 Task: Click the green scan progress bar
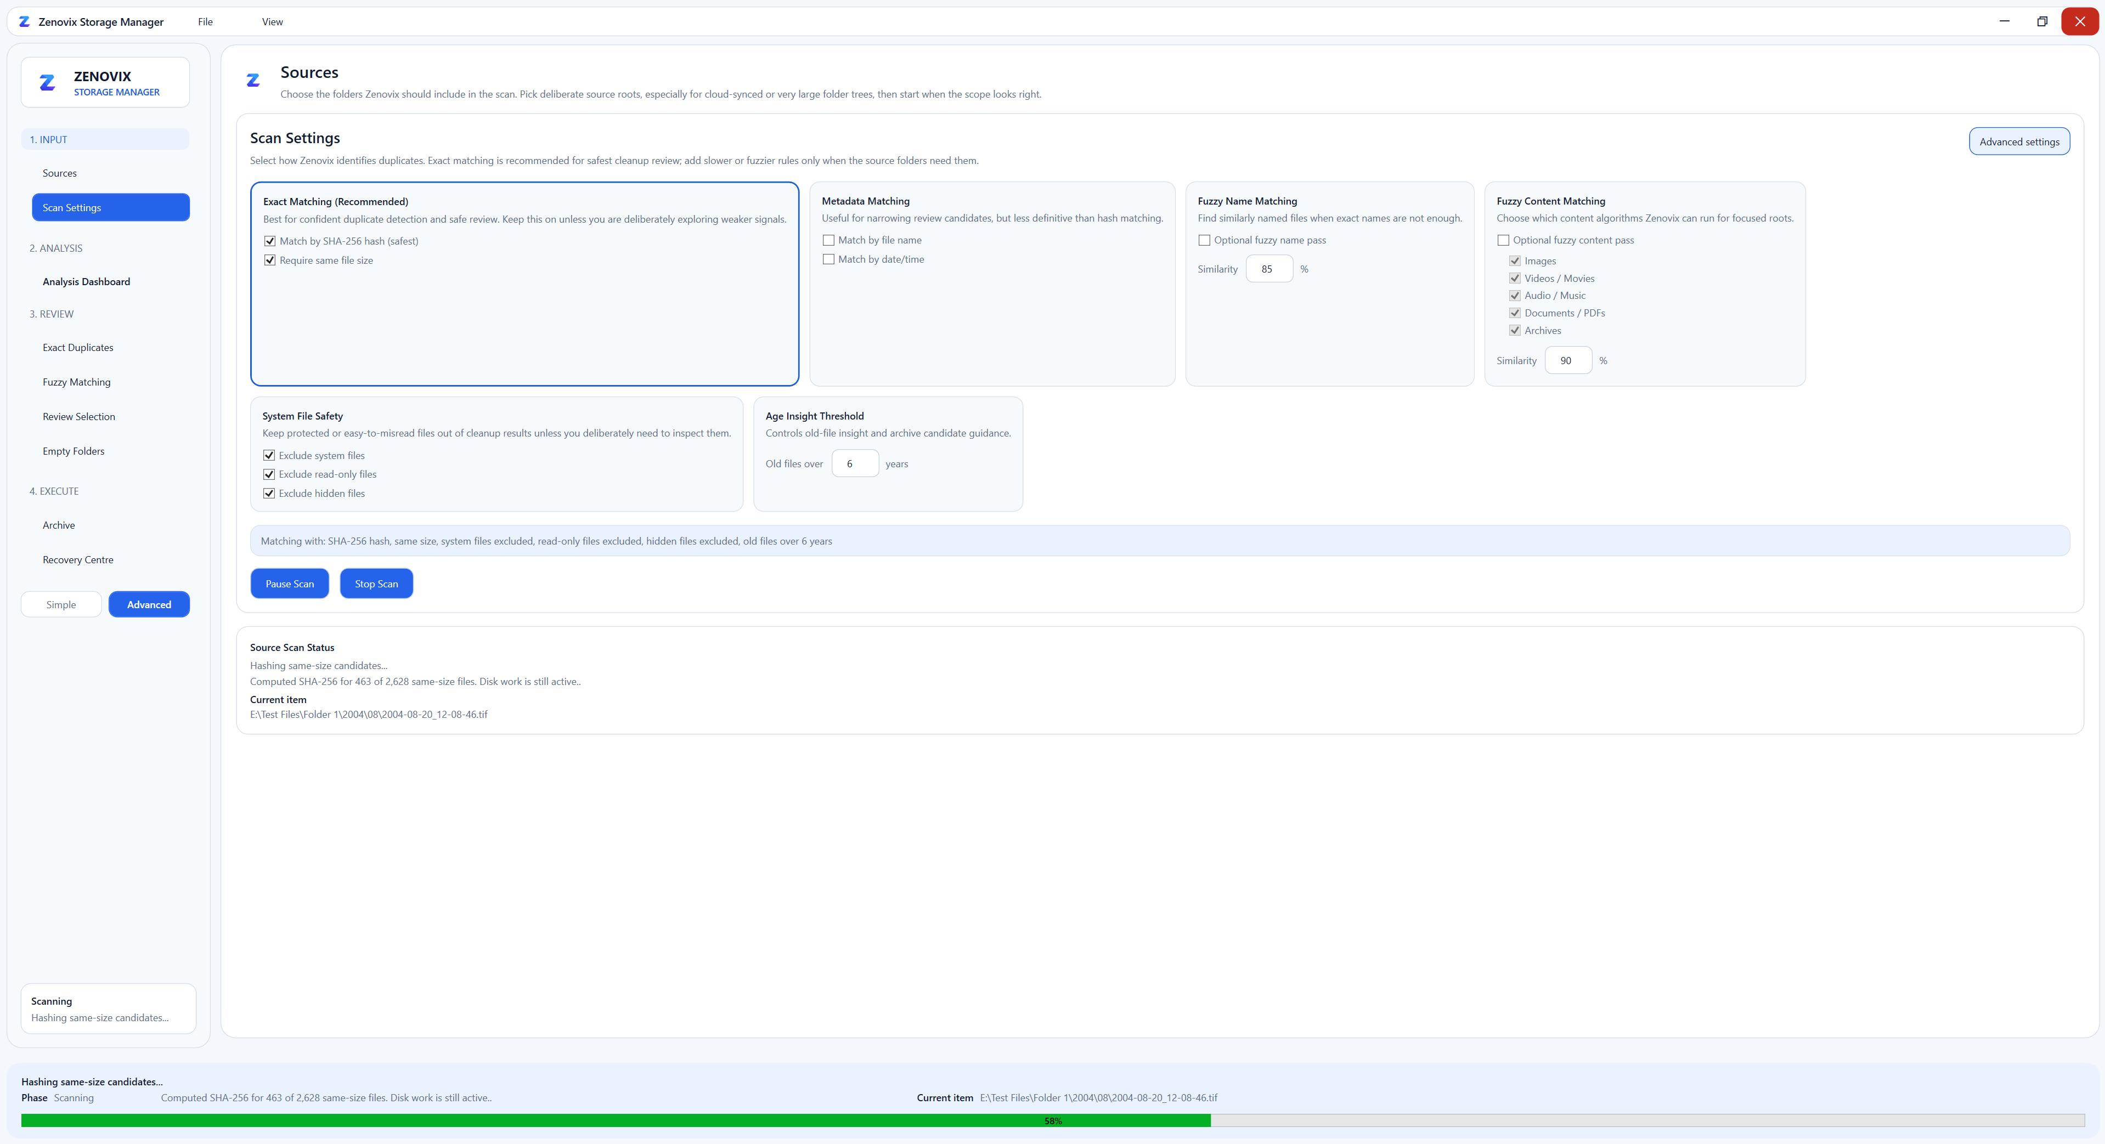click(x=1052, y=1121)
